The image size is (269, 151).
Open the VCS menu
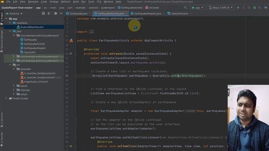(99, 2)
